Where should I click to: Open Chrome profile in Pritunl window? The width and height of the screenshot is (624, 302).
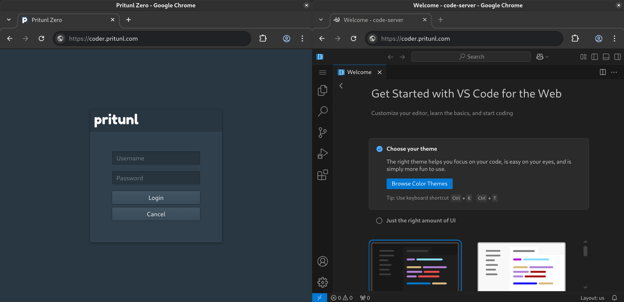click(x=287, y=38)
